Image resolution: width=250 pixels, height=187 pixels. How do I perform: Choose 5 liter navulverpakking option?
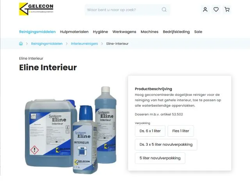[160, 158]
